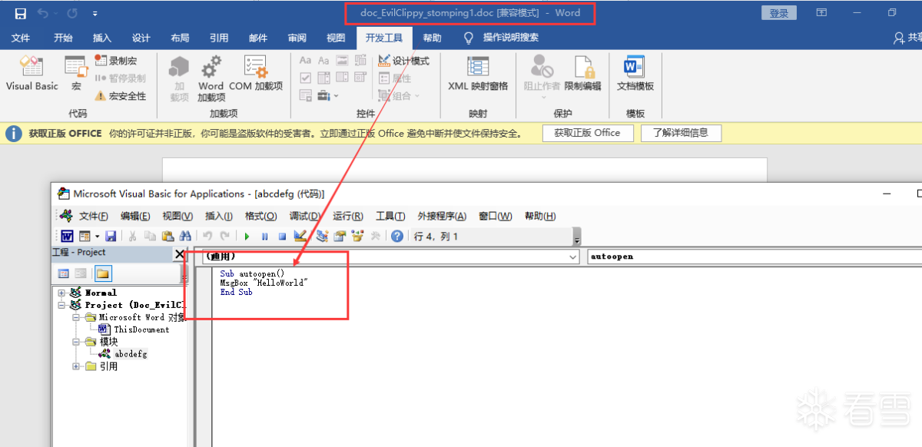Click 共享 share in Word title area
The width and height of the screenshot is (922, 447).
point(907,38)
